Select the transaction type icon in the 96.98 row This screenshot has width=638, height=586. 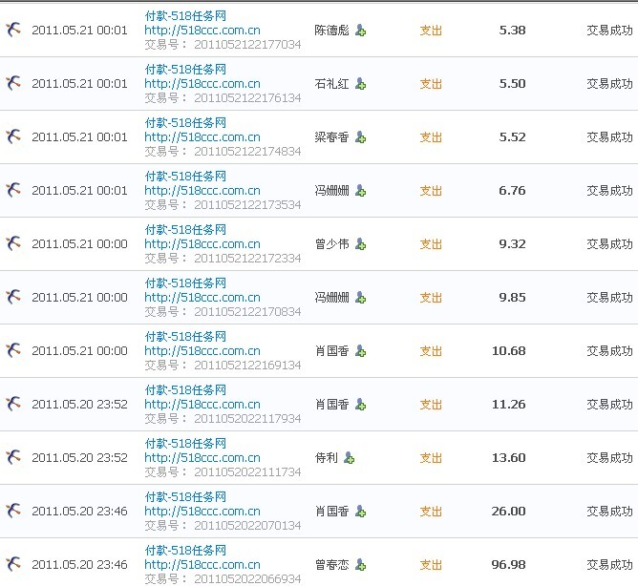[x=12, y=565]
